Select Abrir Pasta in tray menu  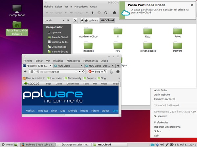(x=160, y=90)
